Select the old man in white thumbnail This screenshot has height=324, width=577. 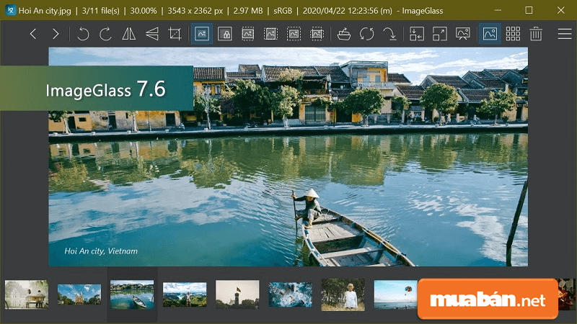[343, 294]
